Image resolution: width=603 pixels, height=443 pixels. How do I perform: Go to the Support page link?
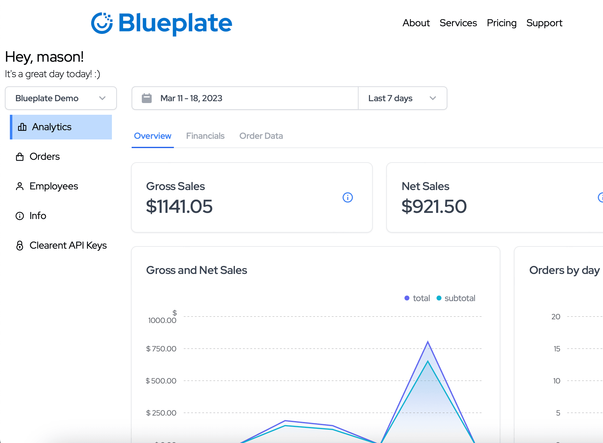coord(544,23)
